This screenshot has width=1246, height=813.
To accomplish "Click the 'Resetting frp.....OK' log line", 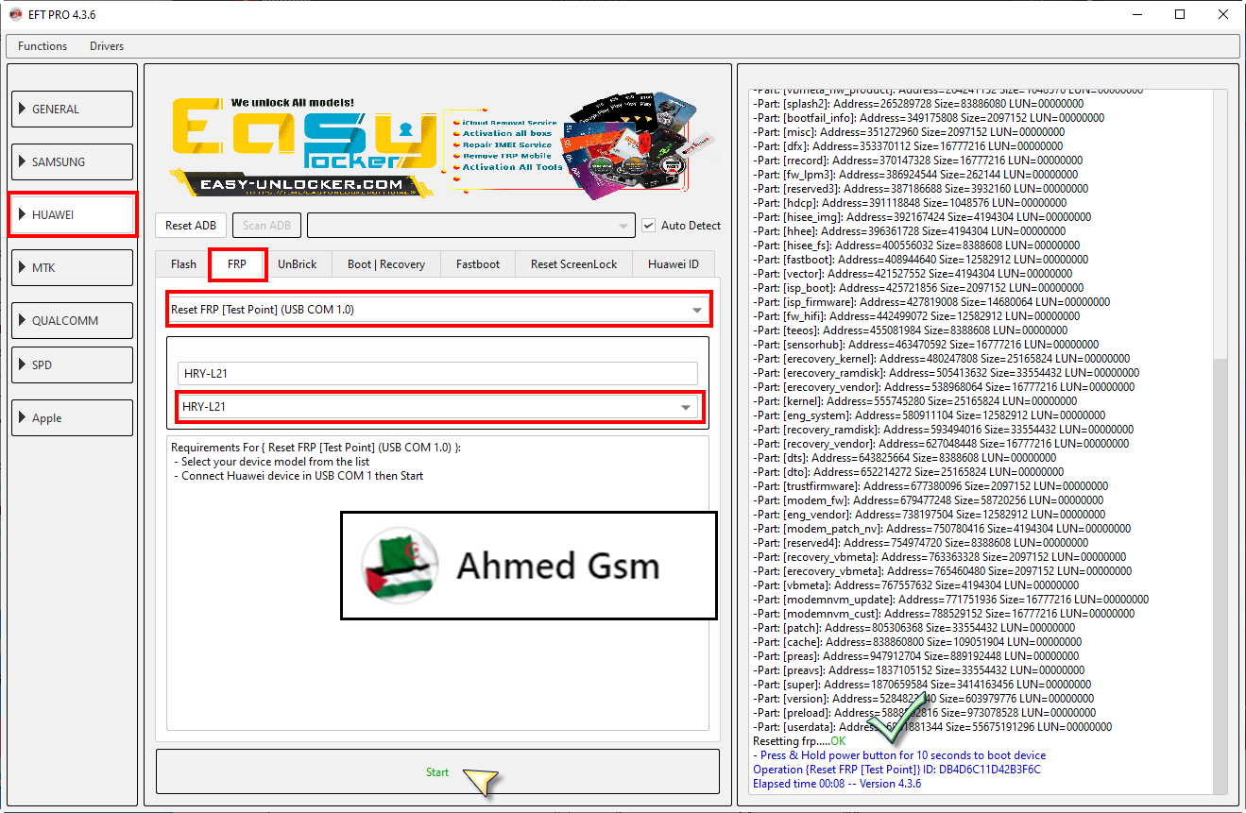I will click(x=799, y=741).
